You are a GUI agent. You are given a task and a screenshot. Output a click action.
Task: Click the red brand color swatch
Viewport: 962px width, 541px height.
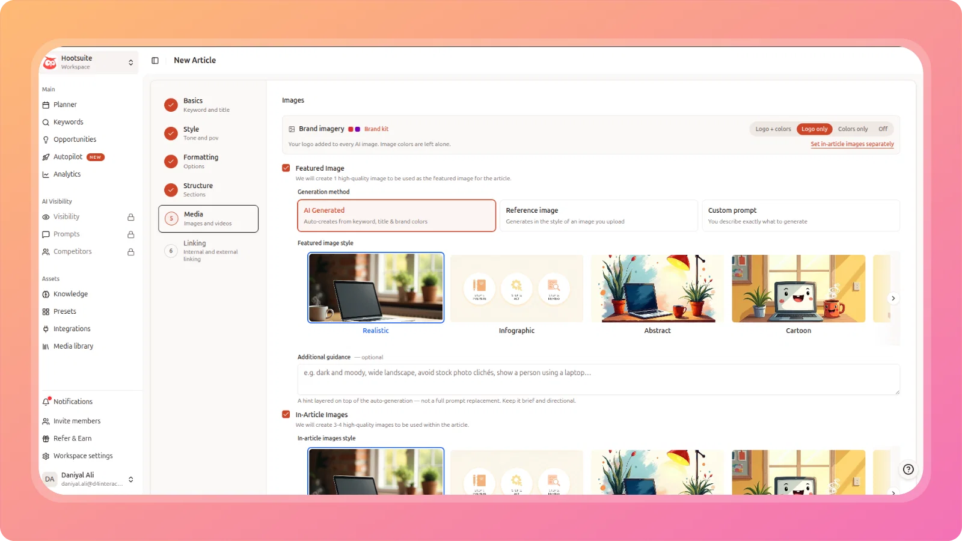[x=351, y=129]
